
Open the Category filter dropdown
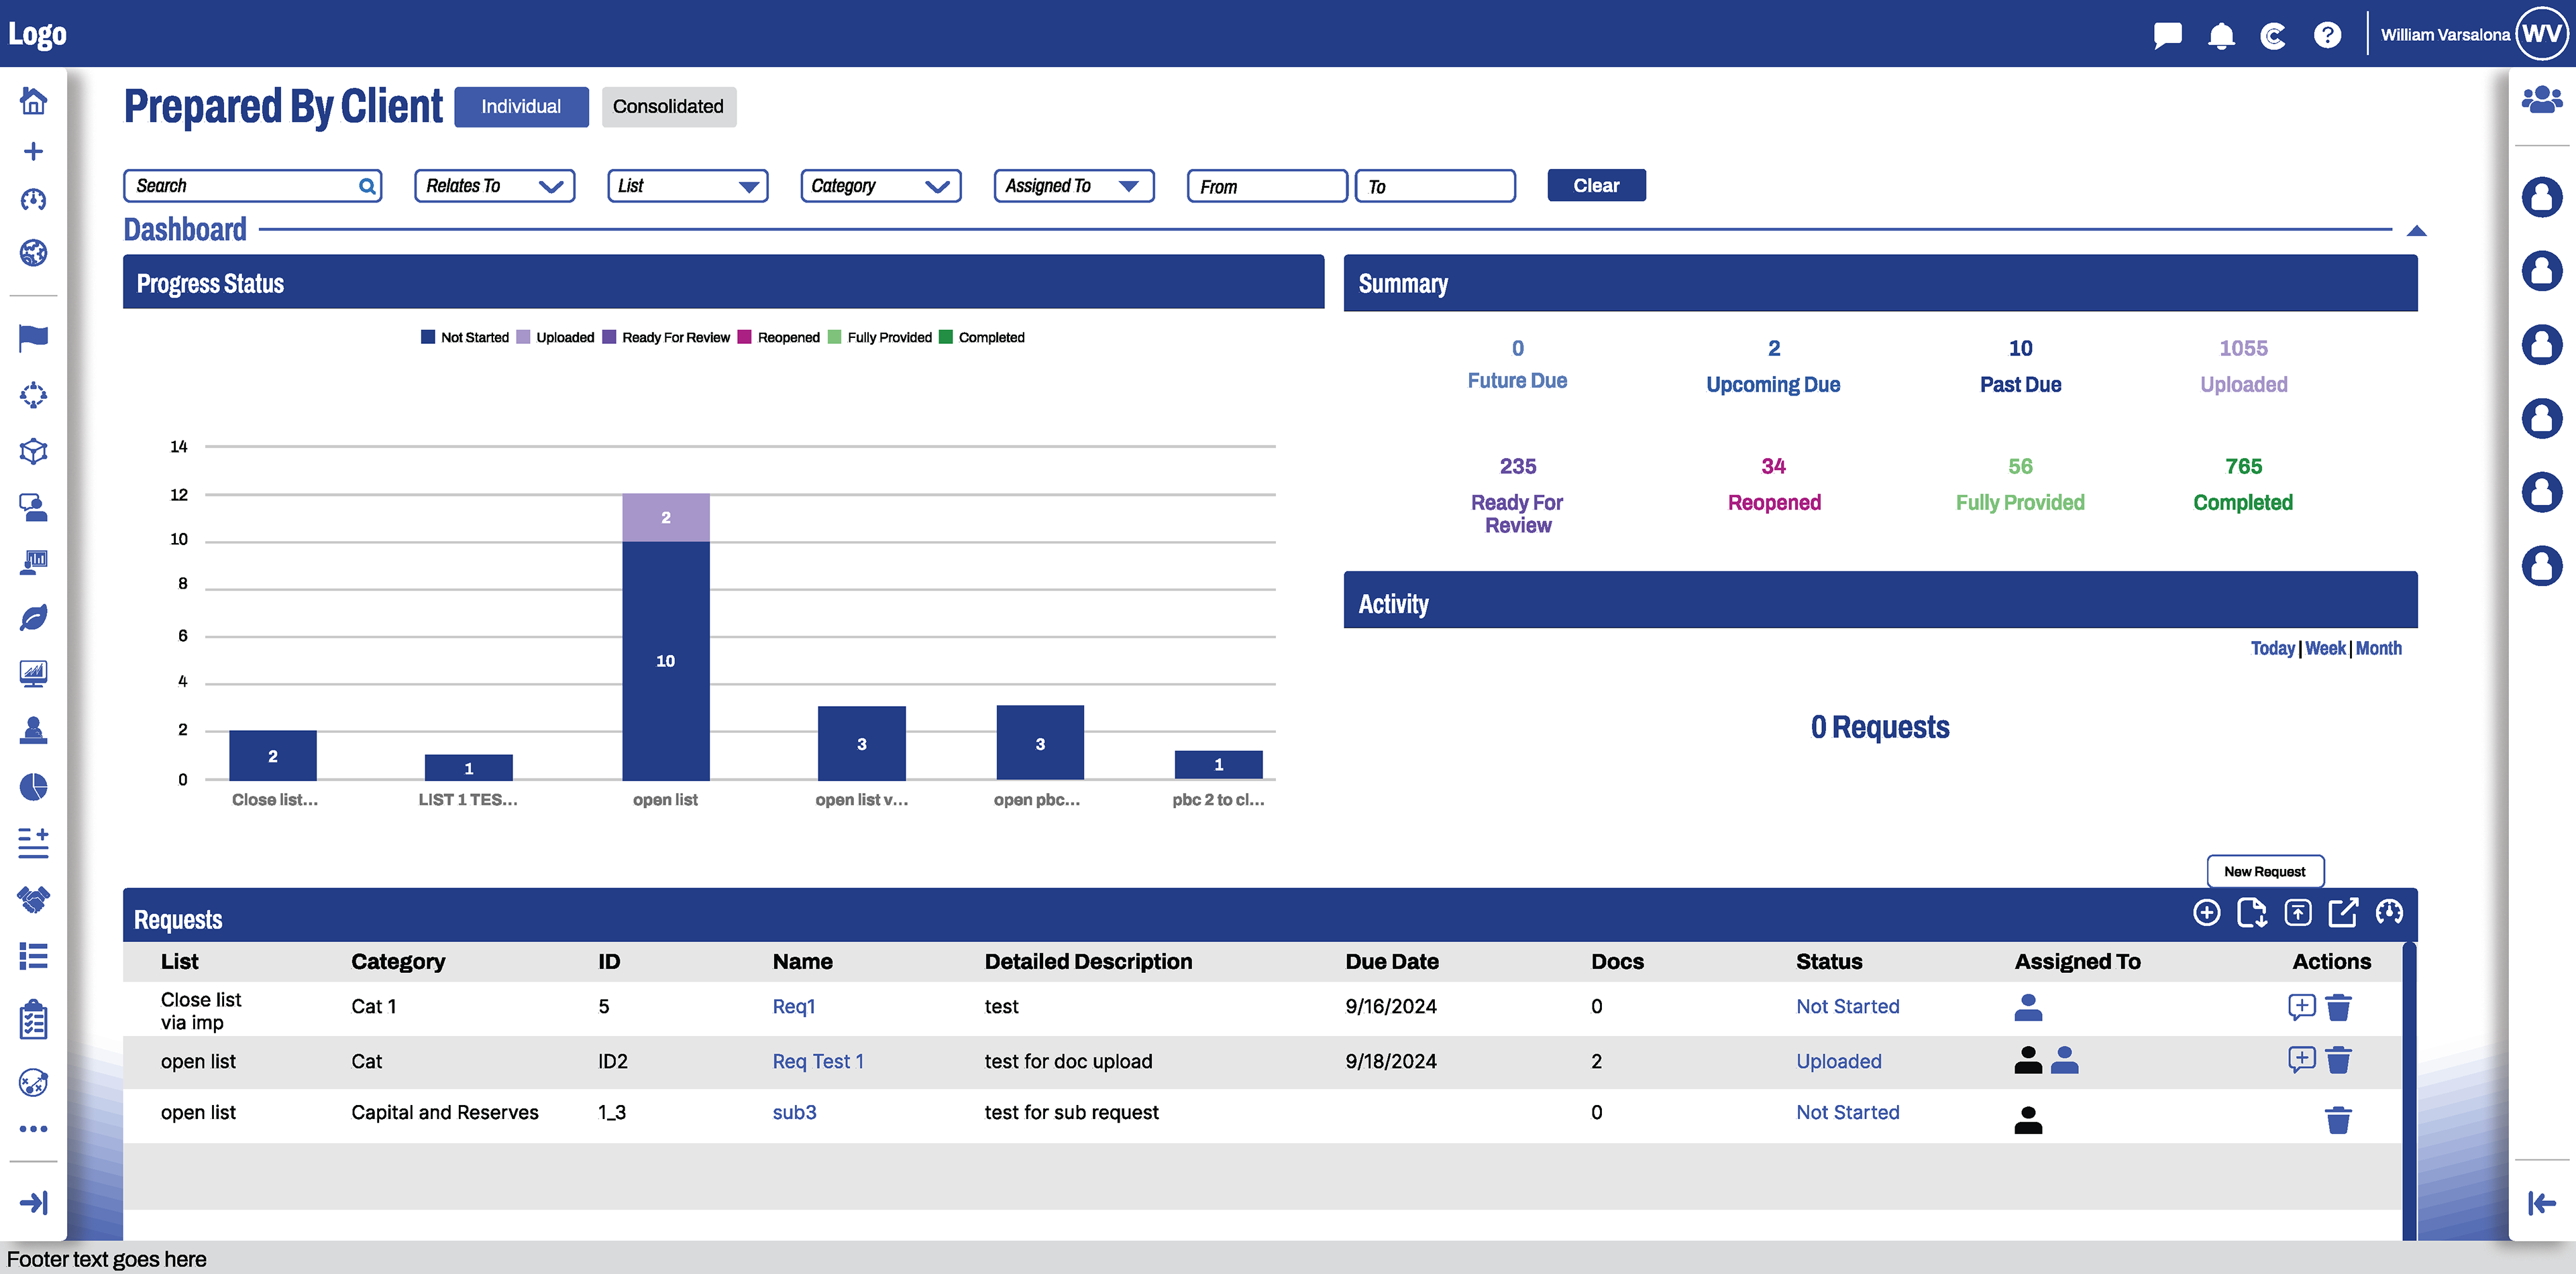click(880, 186)
